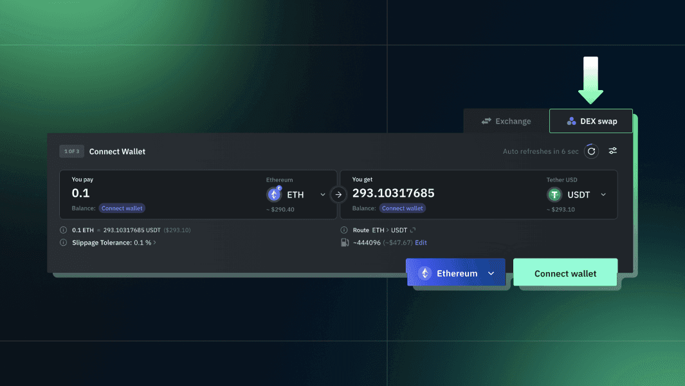Viewport: 685px width, 386px height.
Task: Click the ~444096 gas estimate text
Action: [367, 243]
